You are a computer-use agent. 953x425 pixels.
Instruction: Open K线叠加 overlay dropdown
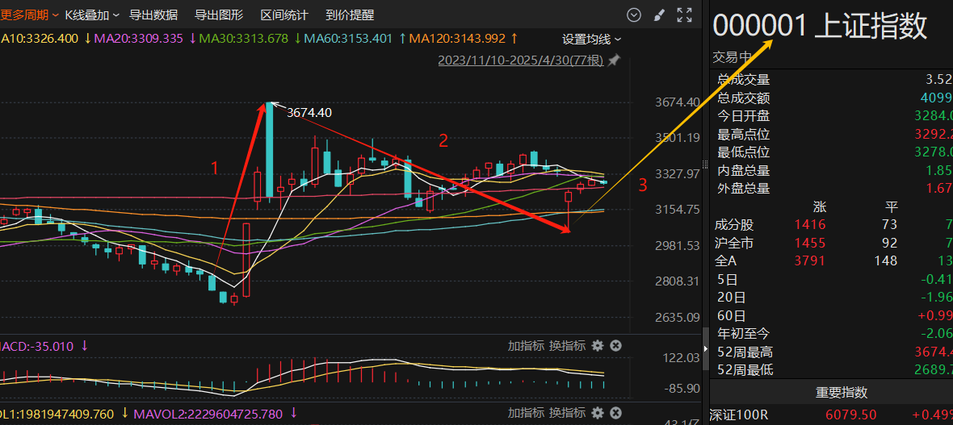click(92, 15)
